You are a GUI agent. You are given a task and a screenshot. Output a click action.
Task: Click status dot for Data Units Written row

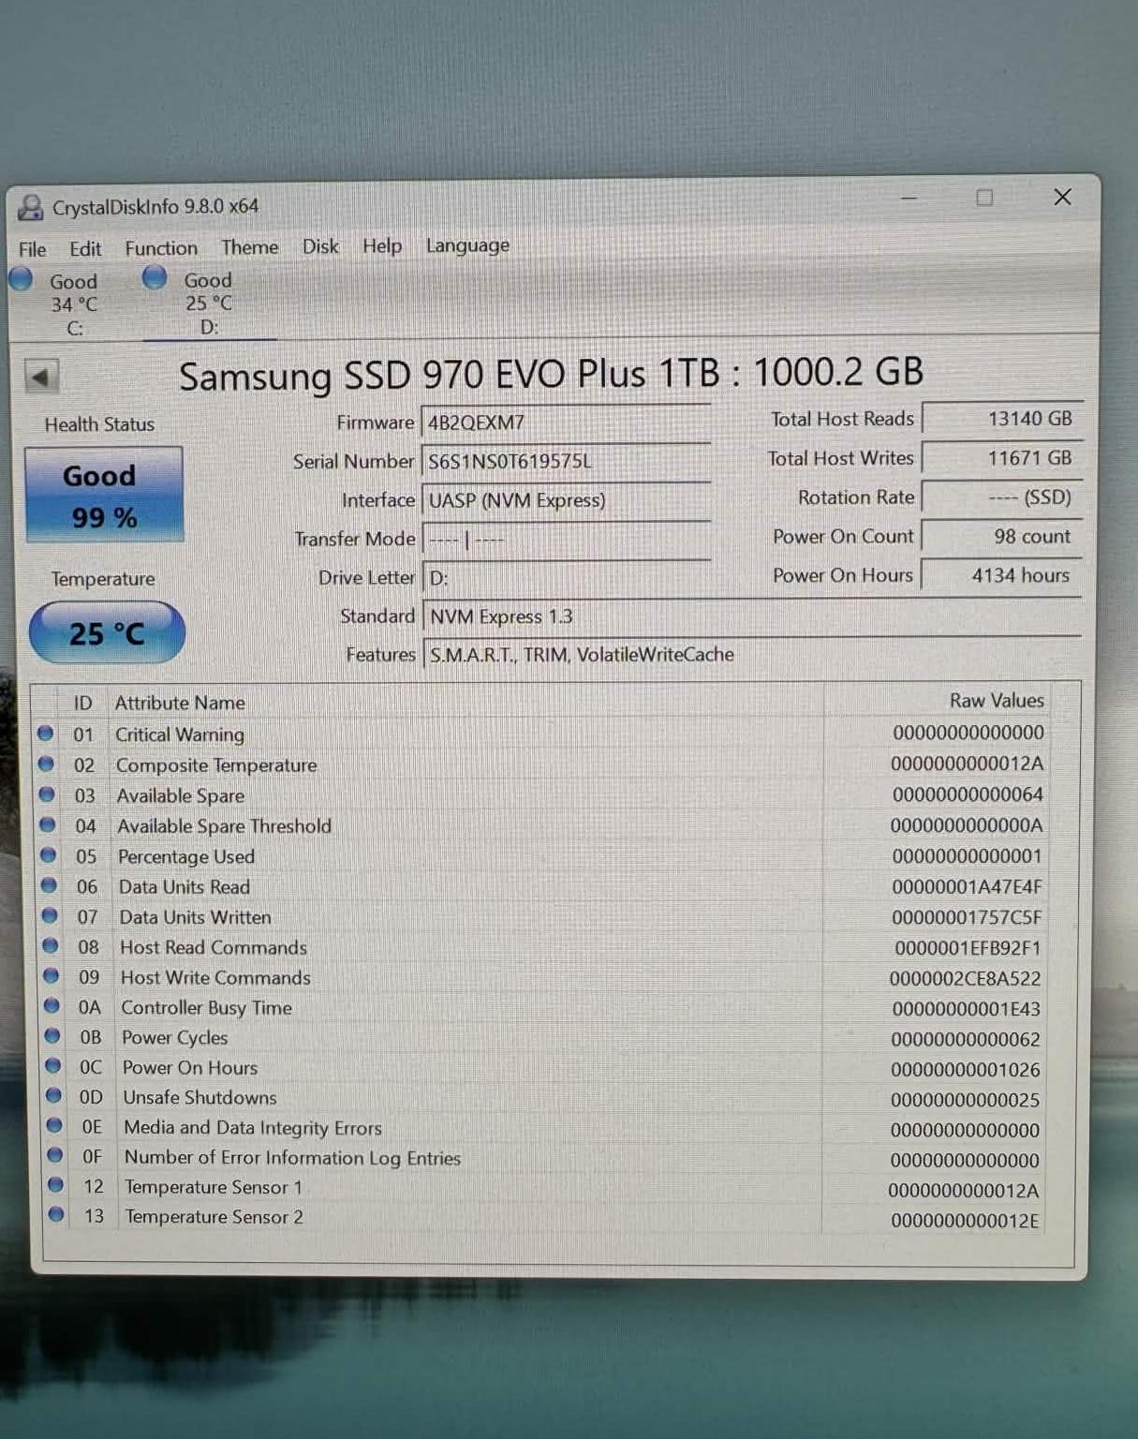click(x=50, y=915)
